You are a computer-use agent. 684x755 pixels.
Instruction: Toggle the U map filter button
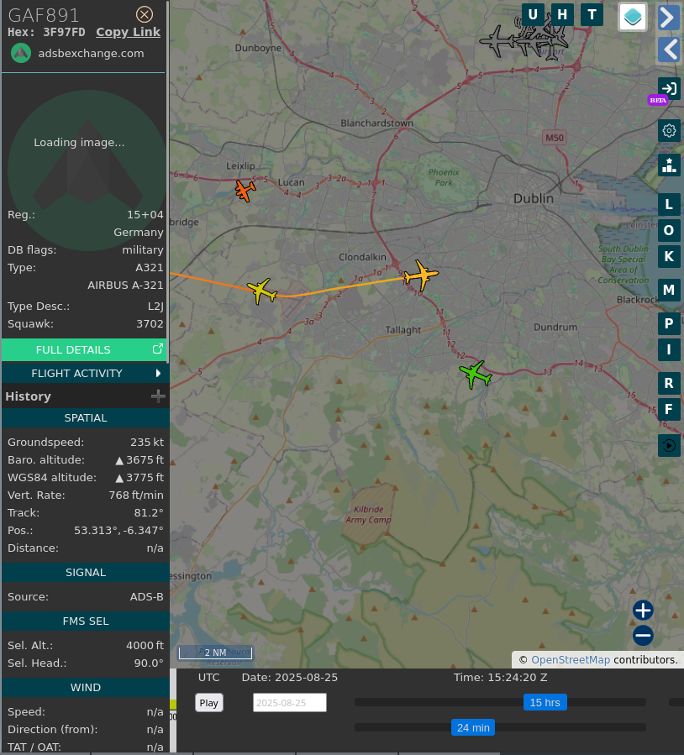click(533, 14)
